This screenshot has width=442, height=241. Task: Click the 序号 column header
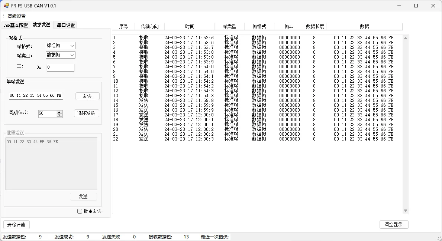point(123,26)
